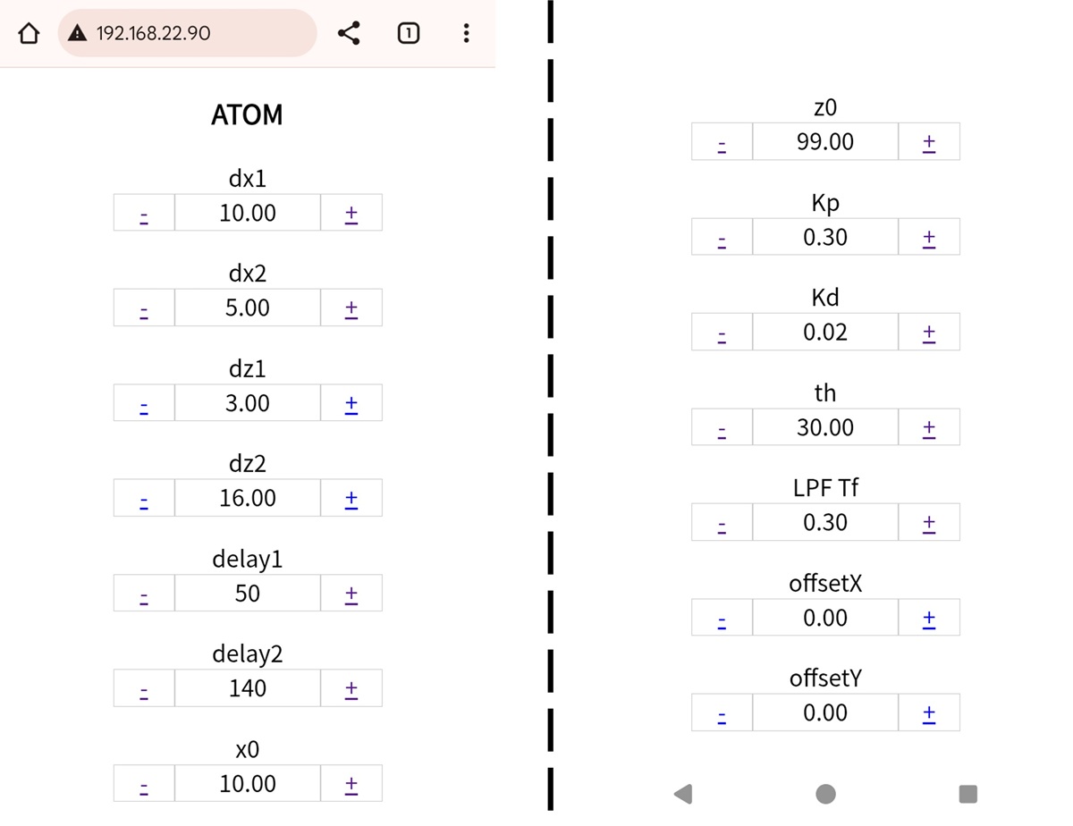1073x826 pixels.
Task: Tap the Android back navigation triangle
Action: click(x=683, y=793)
